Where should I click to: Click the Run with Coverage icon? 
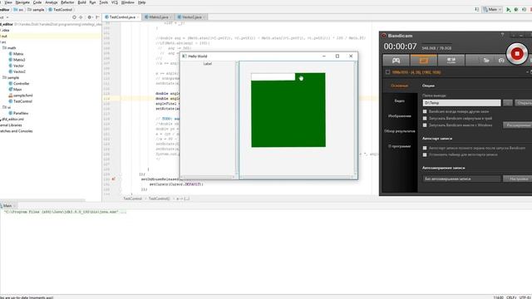(525, 10)
